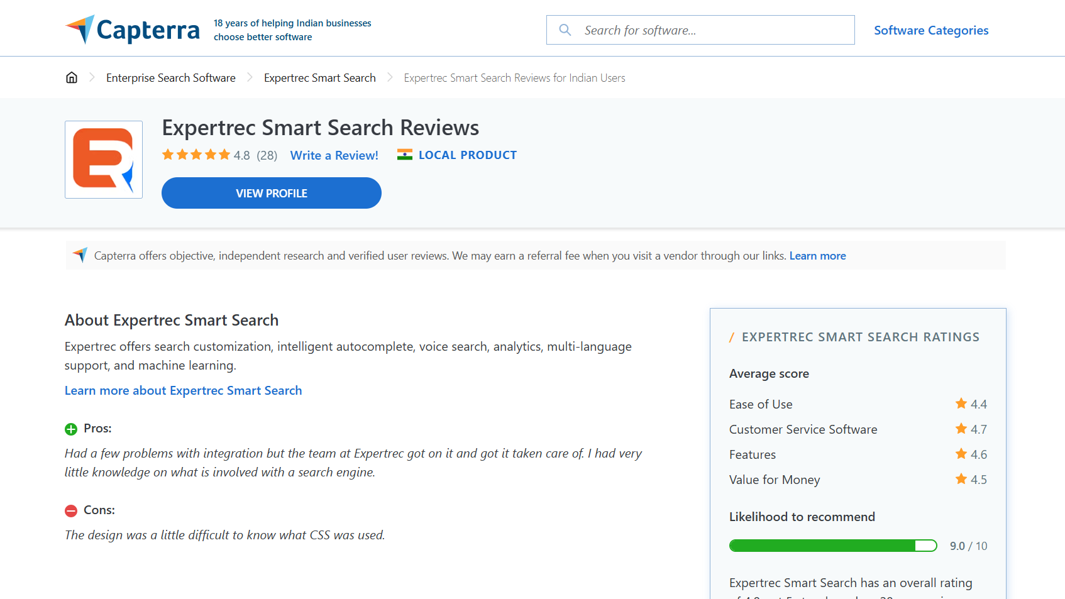
Task: Click the five-star rating under the title
Action: coord(196,155)
